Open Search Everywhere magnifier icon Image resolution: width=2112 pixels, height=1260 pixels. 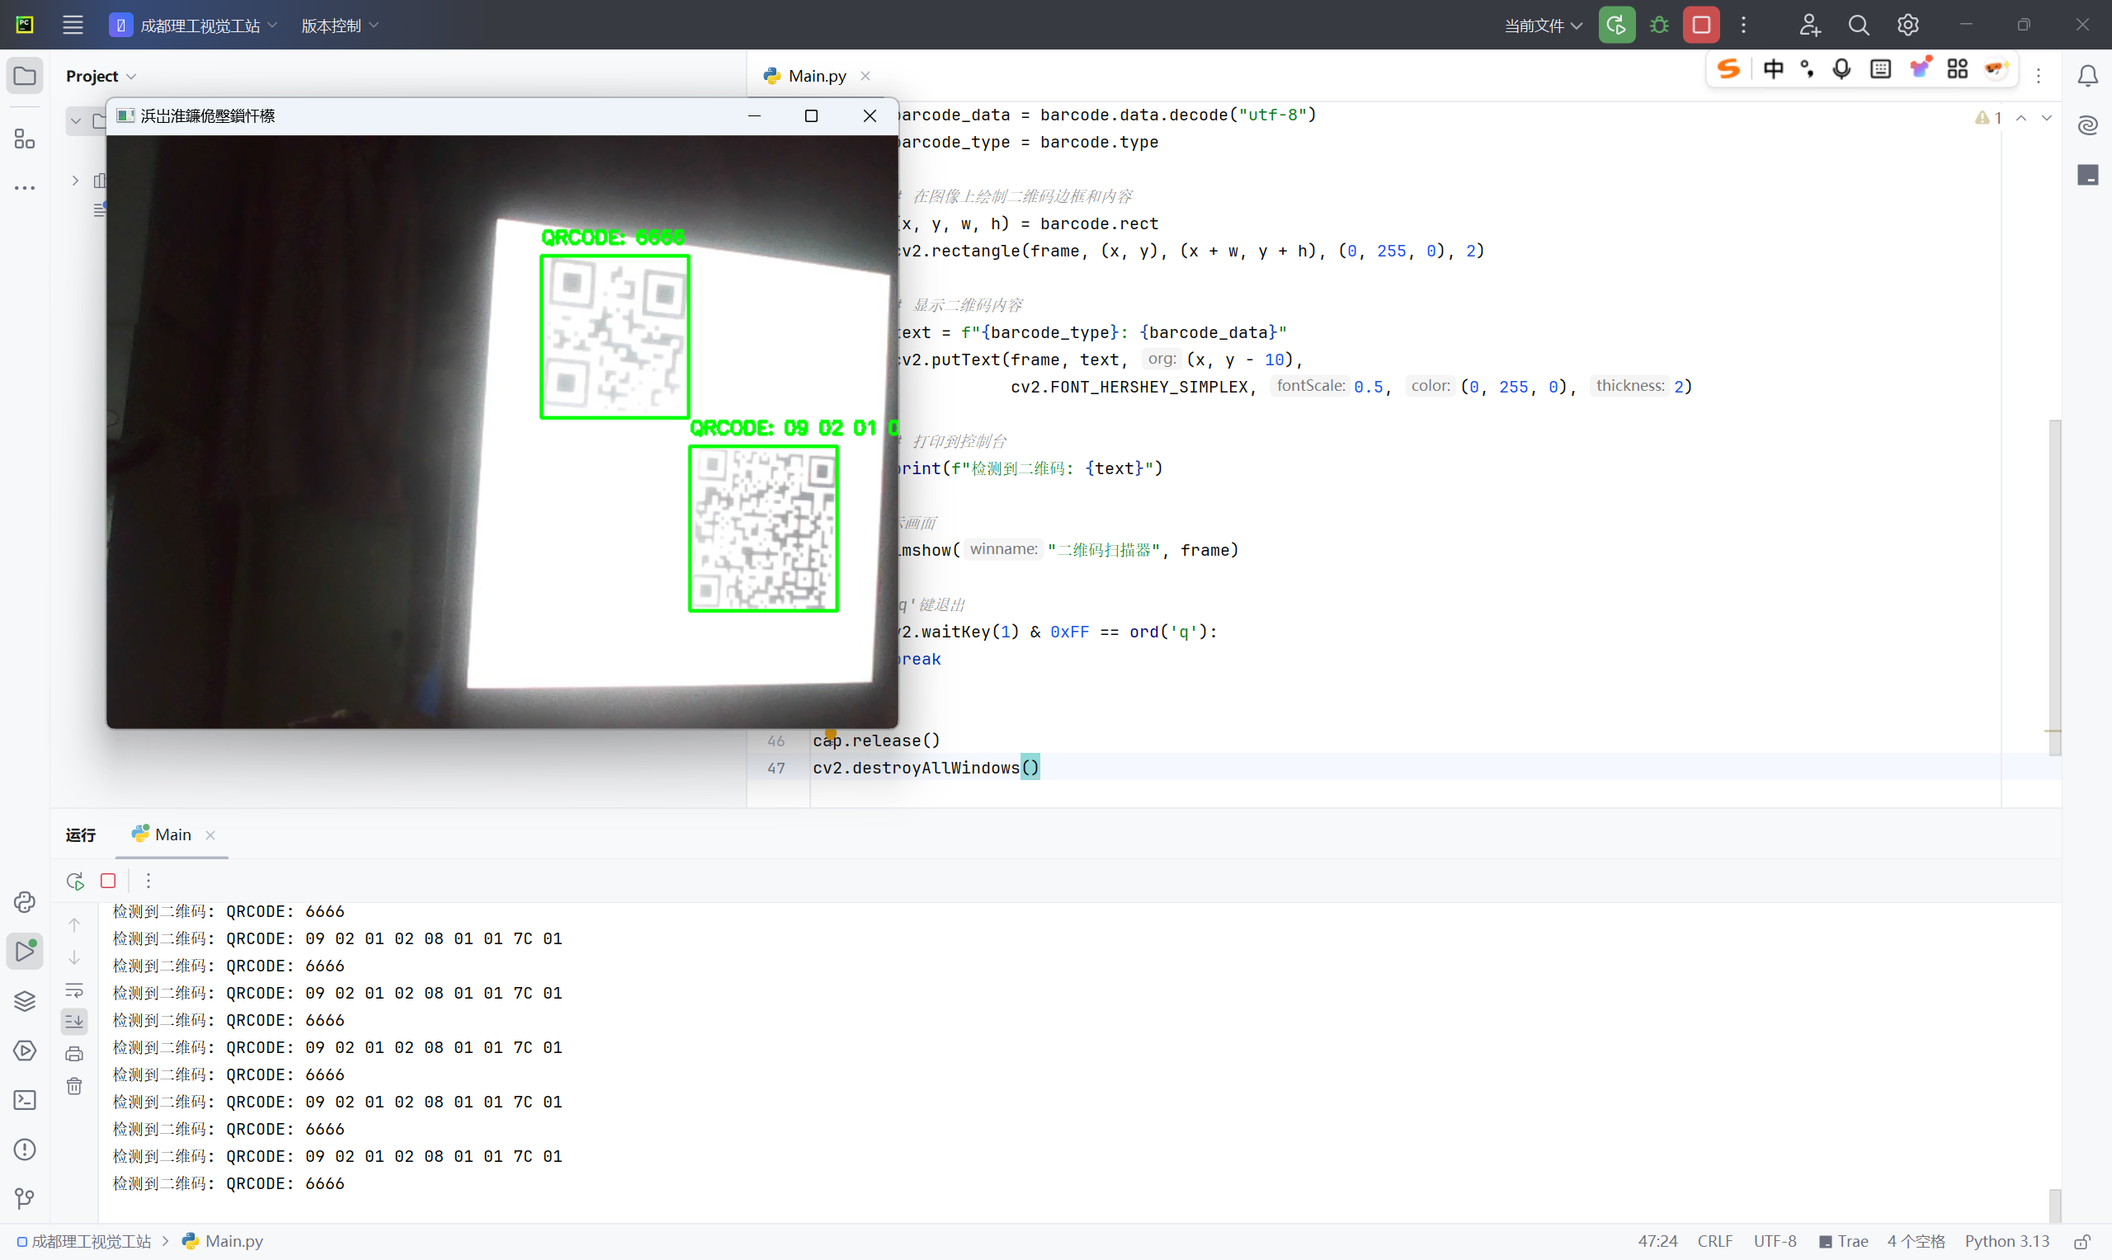(x=1859, y=26)
